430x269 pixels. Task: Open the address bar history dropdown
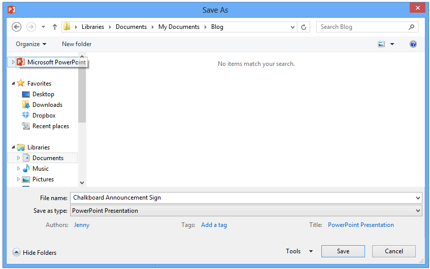[x=292, y=27]
